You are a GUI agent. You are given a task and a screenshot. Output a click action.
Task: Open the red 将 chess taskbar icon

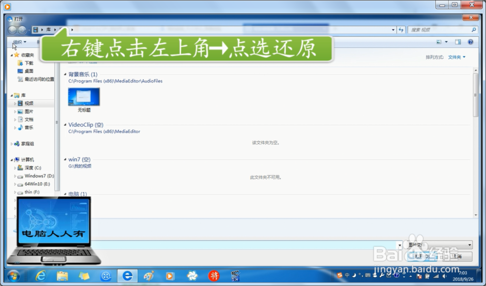214,275
